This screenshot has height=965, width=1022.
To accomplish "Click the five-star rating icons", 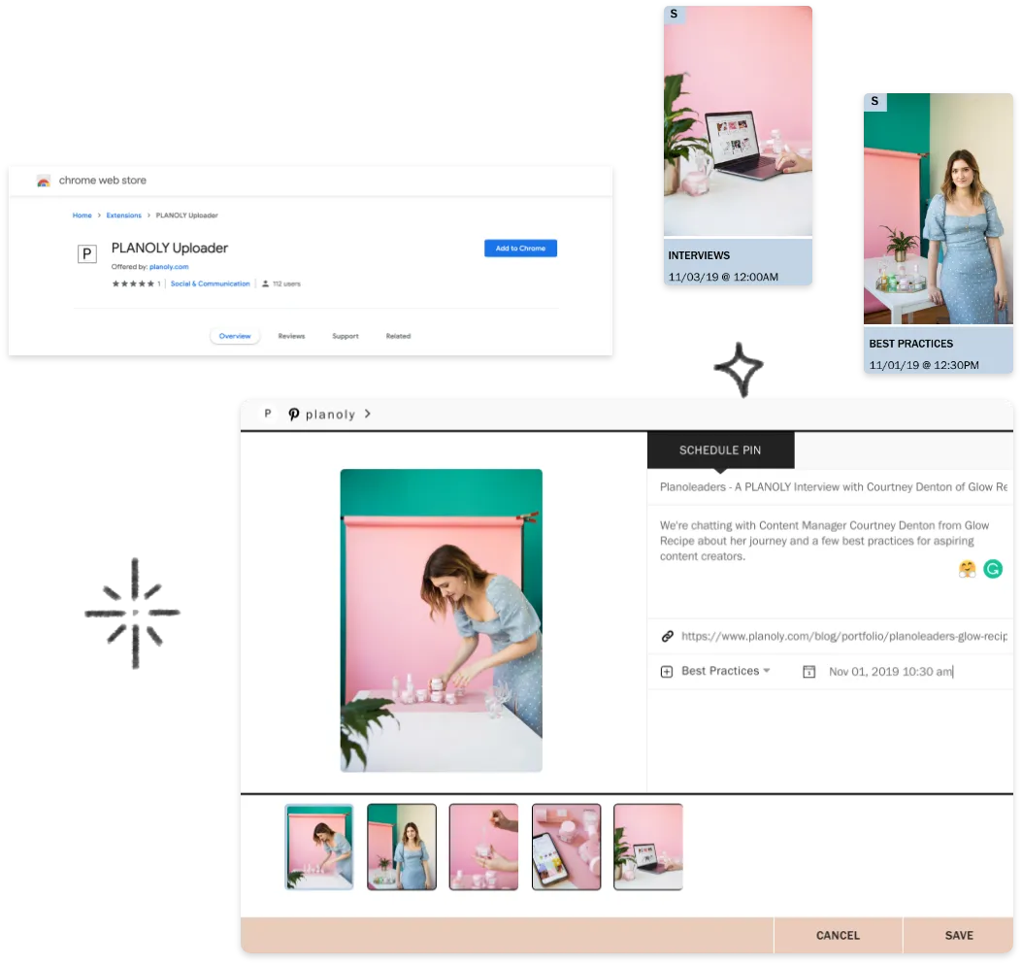I will (133, 283).
